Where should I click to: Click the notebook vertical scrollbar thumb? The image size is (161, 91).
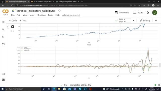160,65
